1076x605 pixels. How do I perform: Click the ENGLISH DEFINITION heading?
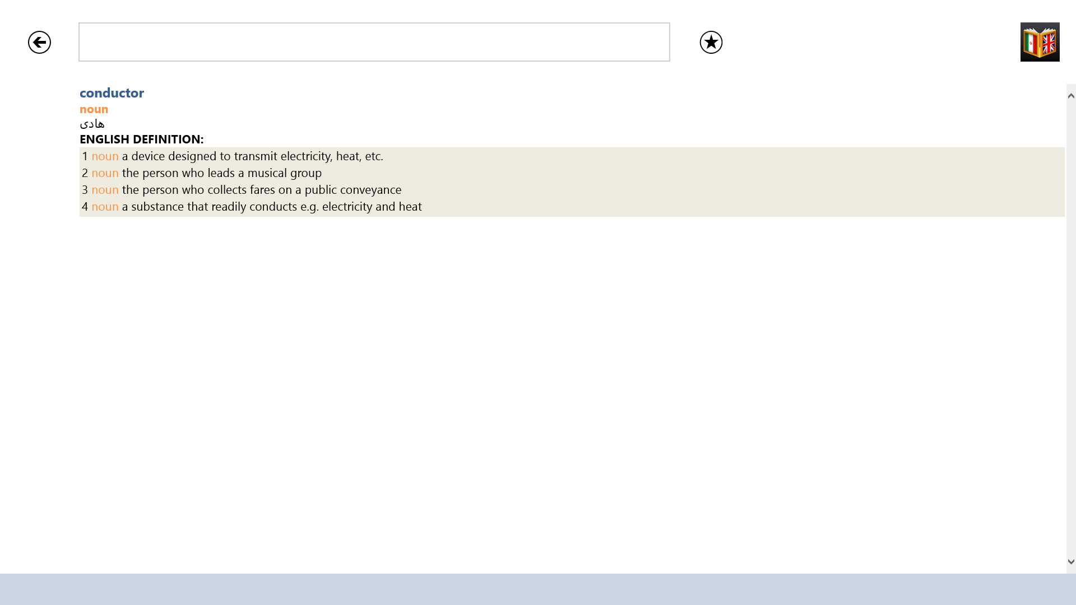coord(141,139)
